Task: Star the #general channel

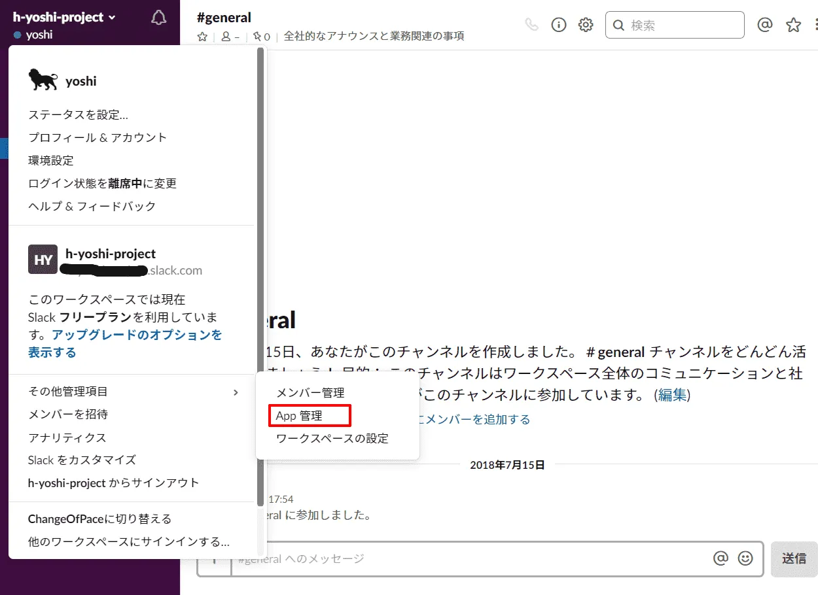Action: (x=202, y=37)
